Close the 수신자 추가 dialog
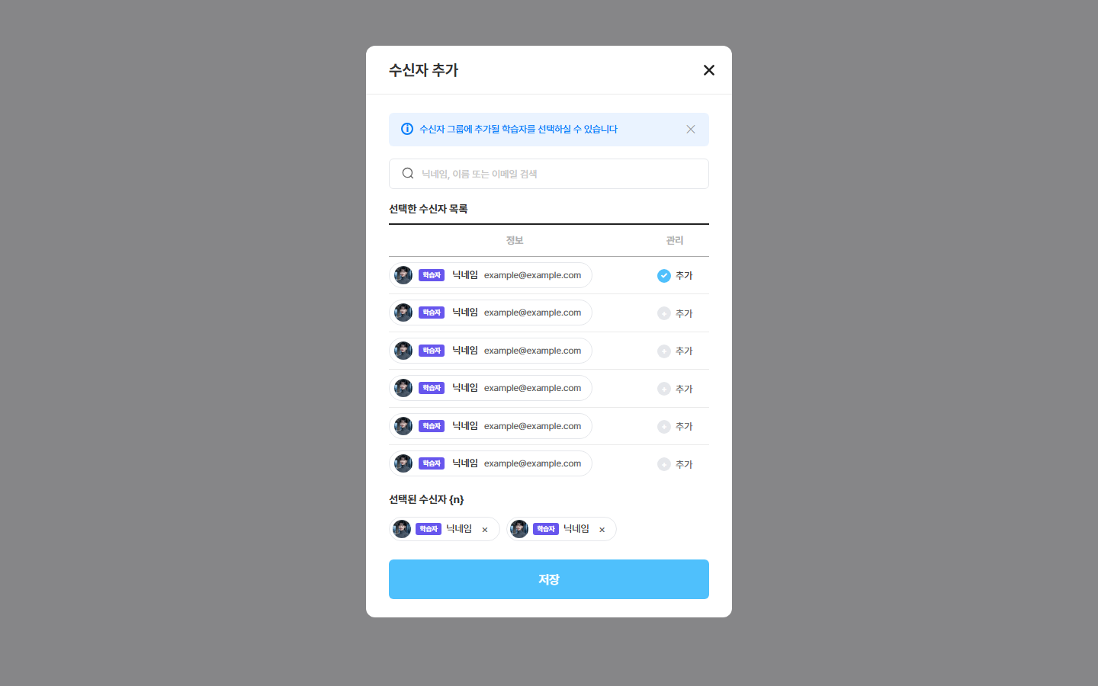 (709, 70)
